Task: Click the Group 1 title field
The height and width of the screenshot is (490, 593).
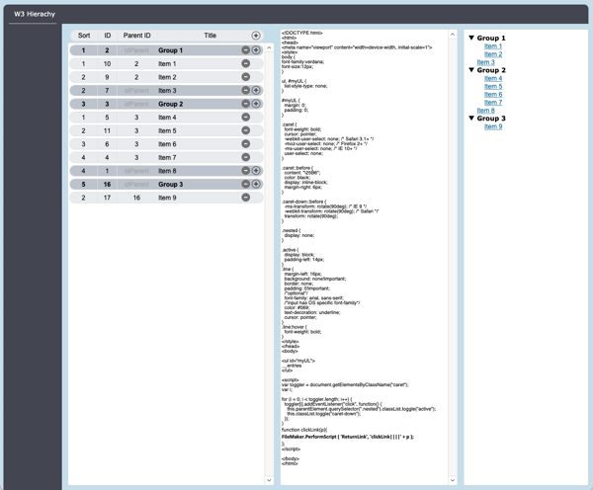Action: click(x=199, y=50)
